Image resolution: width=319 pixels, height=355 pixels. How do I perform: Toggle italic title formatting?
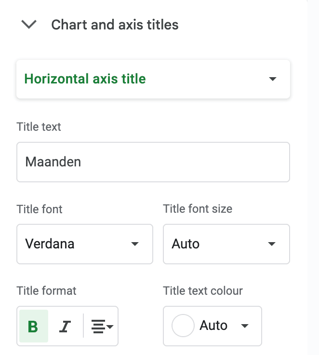pyautogui.click(x=65, y=327)
